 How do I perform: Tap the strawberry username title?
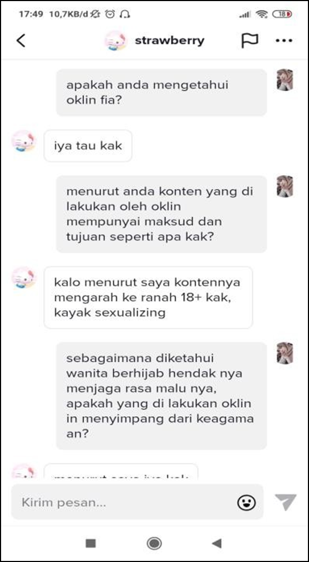pos(169,40)
